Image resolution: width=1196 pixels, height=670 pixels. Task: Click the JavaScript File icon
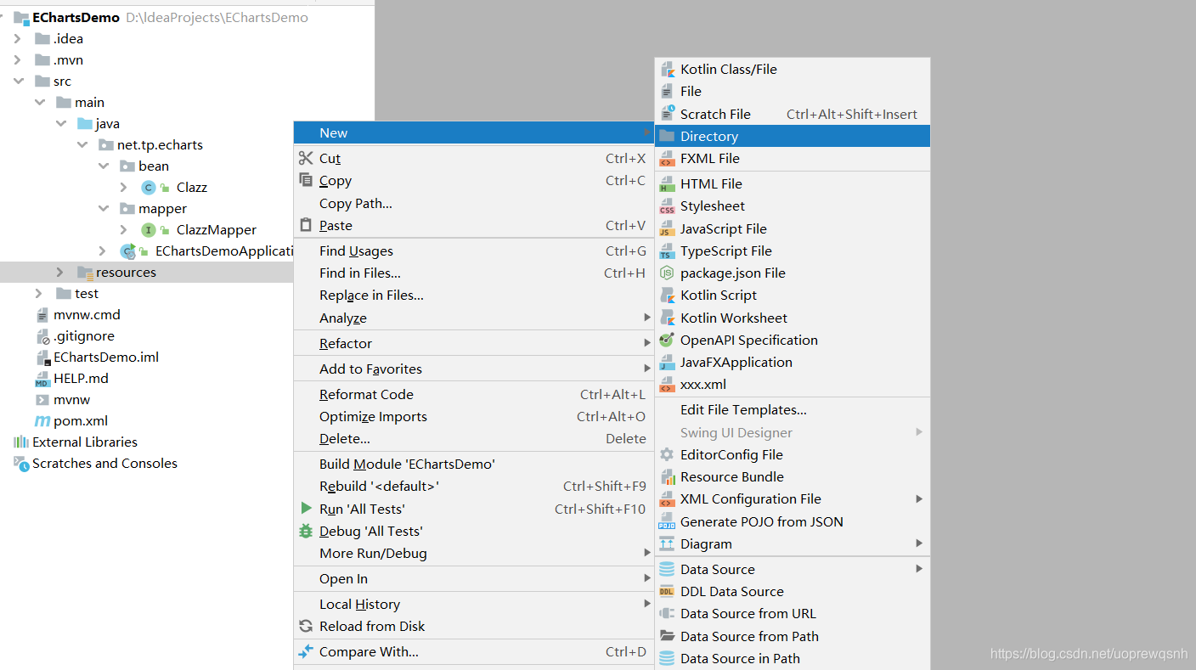pos(667,229)
